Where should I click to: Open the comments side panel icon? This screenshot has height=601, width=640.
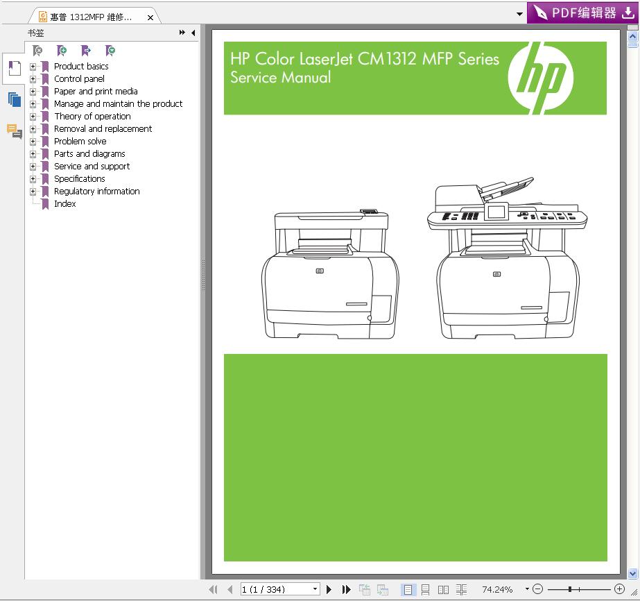coord(15,131)
